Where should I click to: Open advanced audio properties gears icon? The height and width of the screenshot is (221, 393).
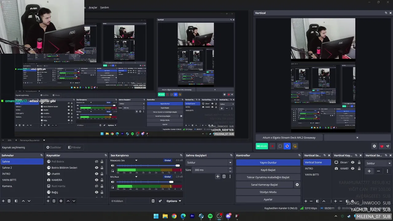tap(160, 201)
